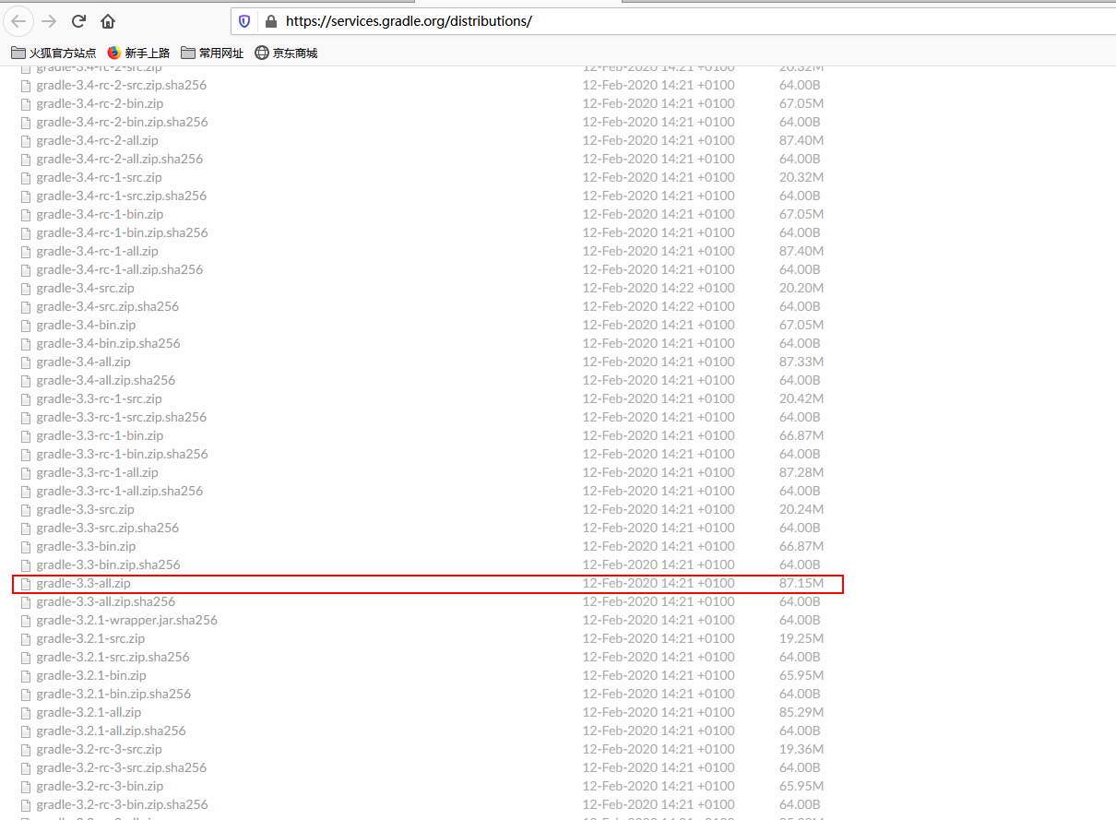Download gradle-3.4-bin.zip link
This screenshot has width=1116, height=820.
[x=86, y=326]
